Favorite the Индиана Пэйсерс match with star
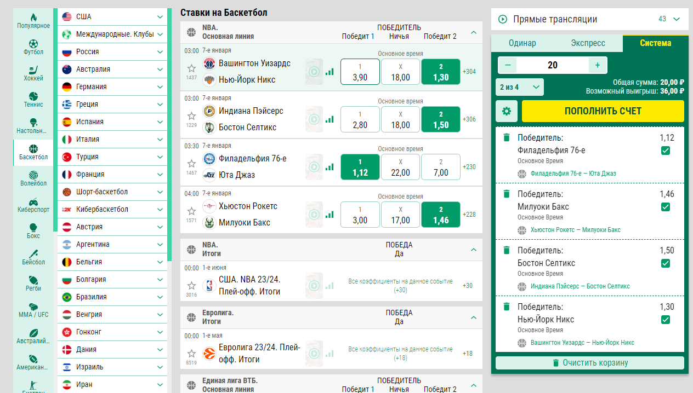Screen dimensions: 693x393 (191, 116)
